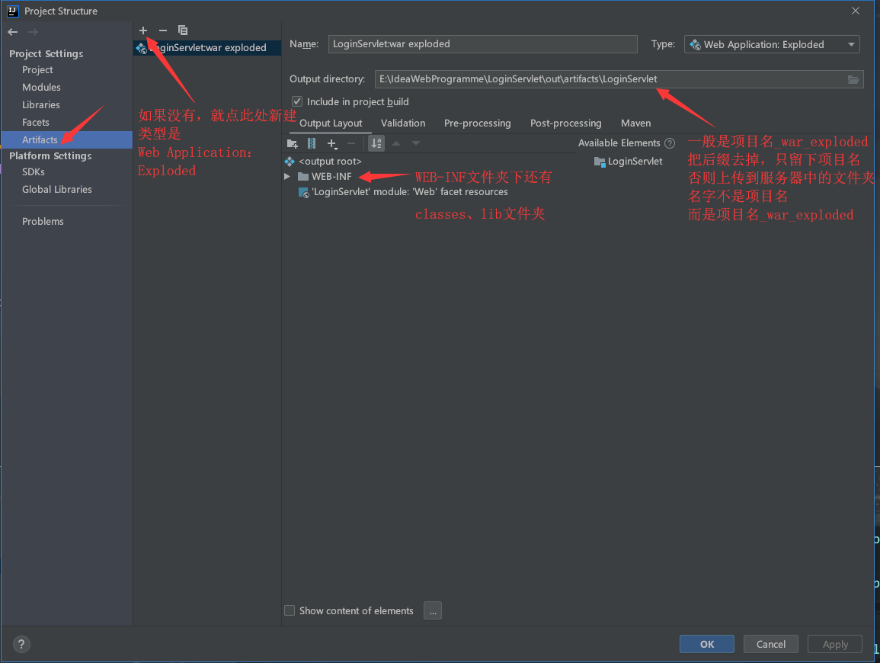Switch to the Validation tab
The width and height of the screenshot is (880, 663).
coord(403,123)
